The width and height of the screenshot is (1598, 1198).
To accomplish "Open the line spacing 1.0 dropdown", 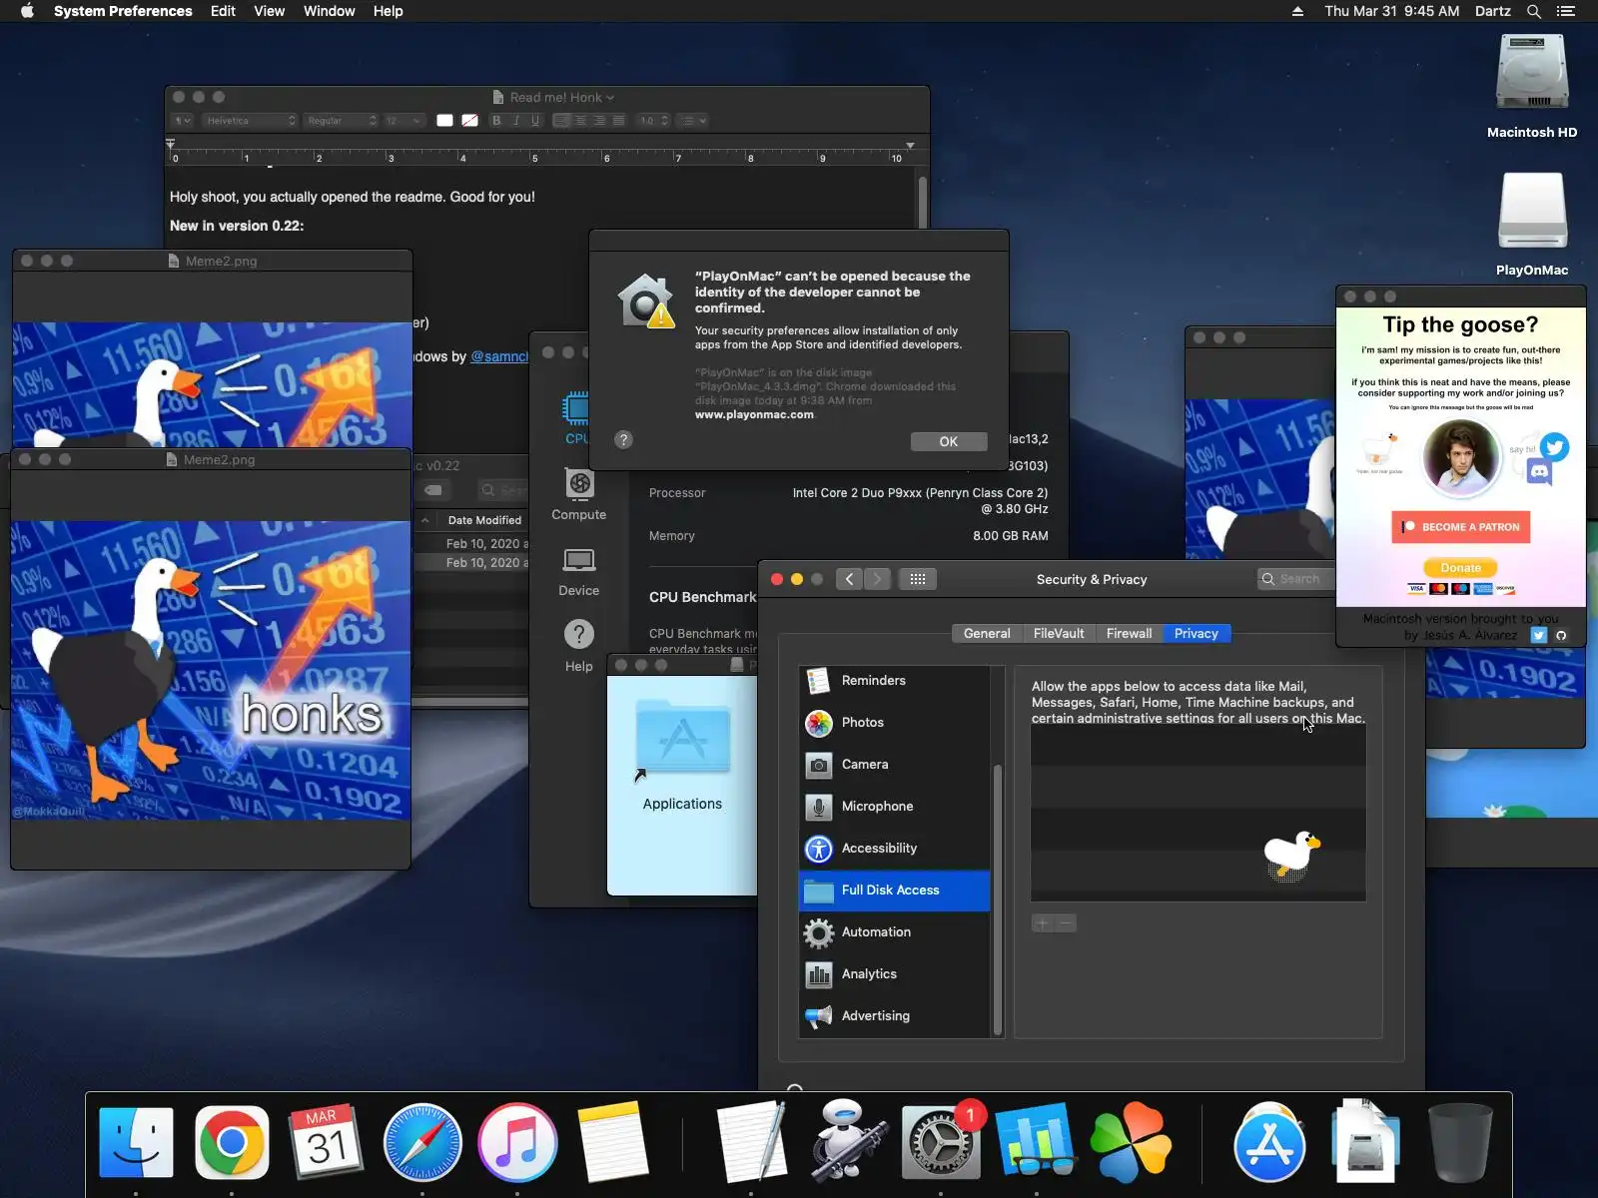I will point(654,121).
